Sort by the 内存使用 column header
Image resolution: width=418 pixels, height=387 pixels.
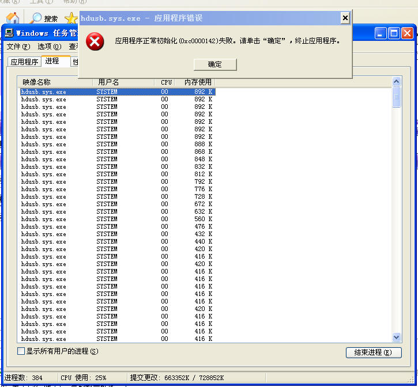click(195, 82)
